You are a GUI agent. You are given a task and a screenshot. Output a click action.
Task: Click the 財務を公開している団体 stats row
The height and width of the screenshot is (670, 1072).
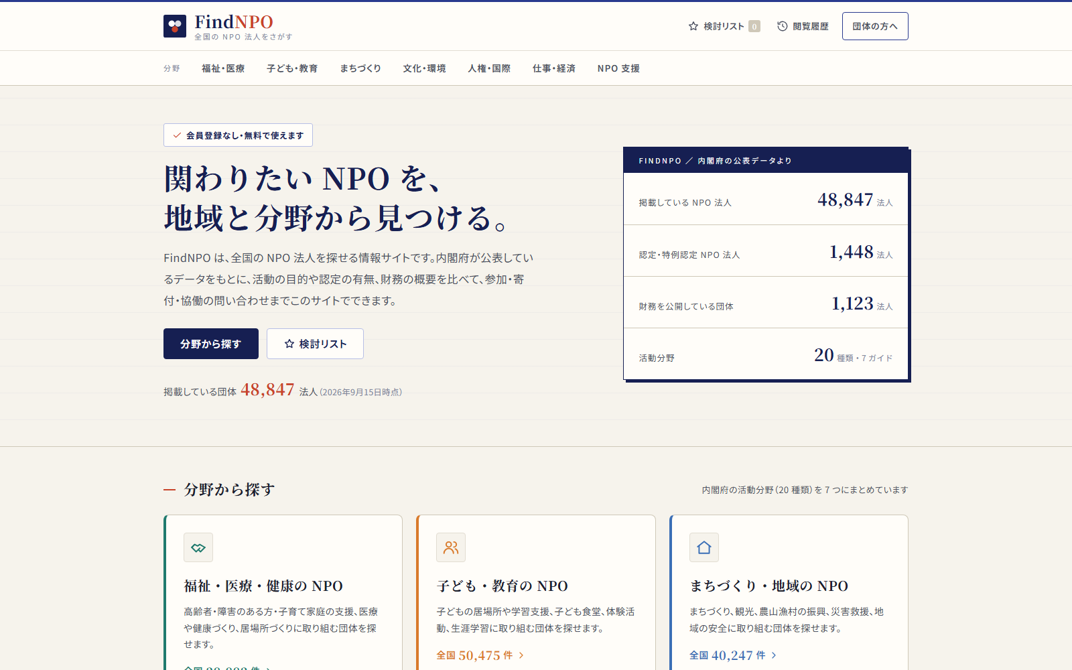point(766,302)
